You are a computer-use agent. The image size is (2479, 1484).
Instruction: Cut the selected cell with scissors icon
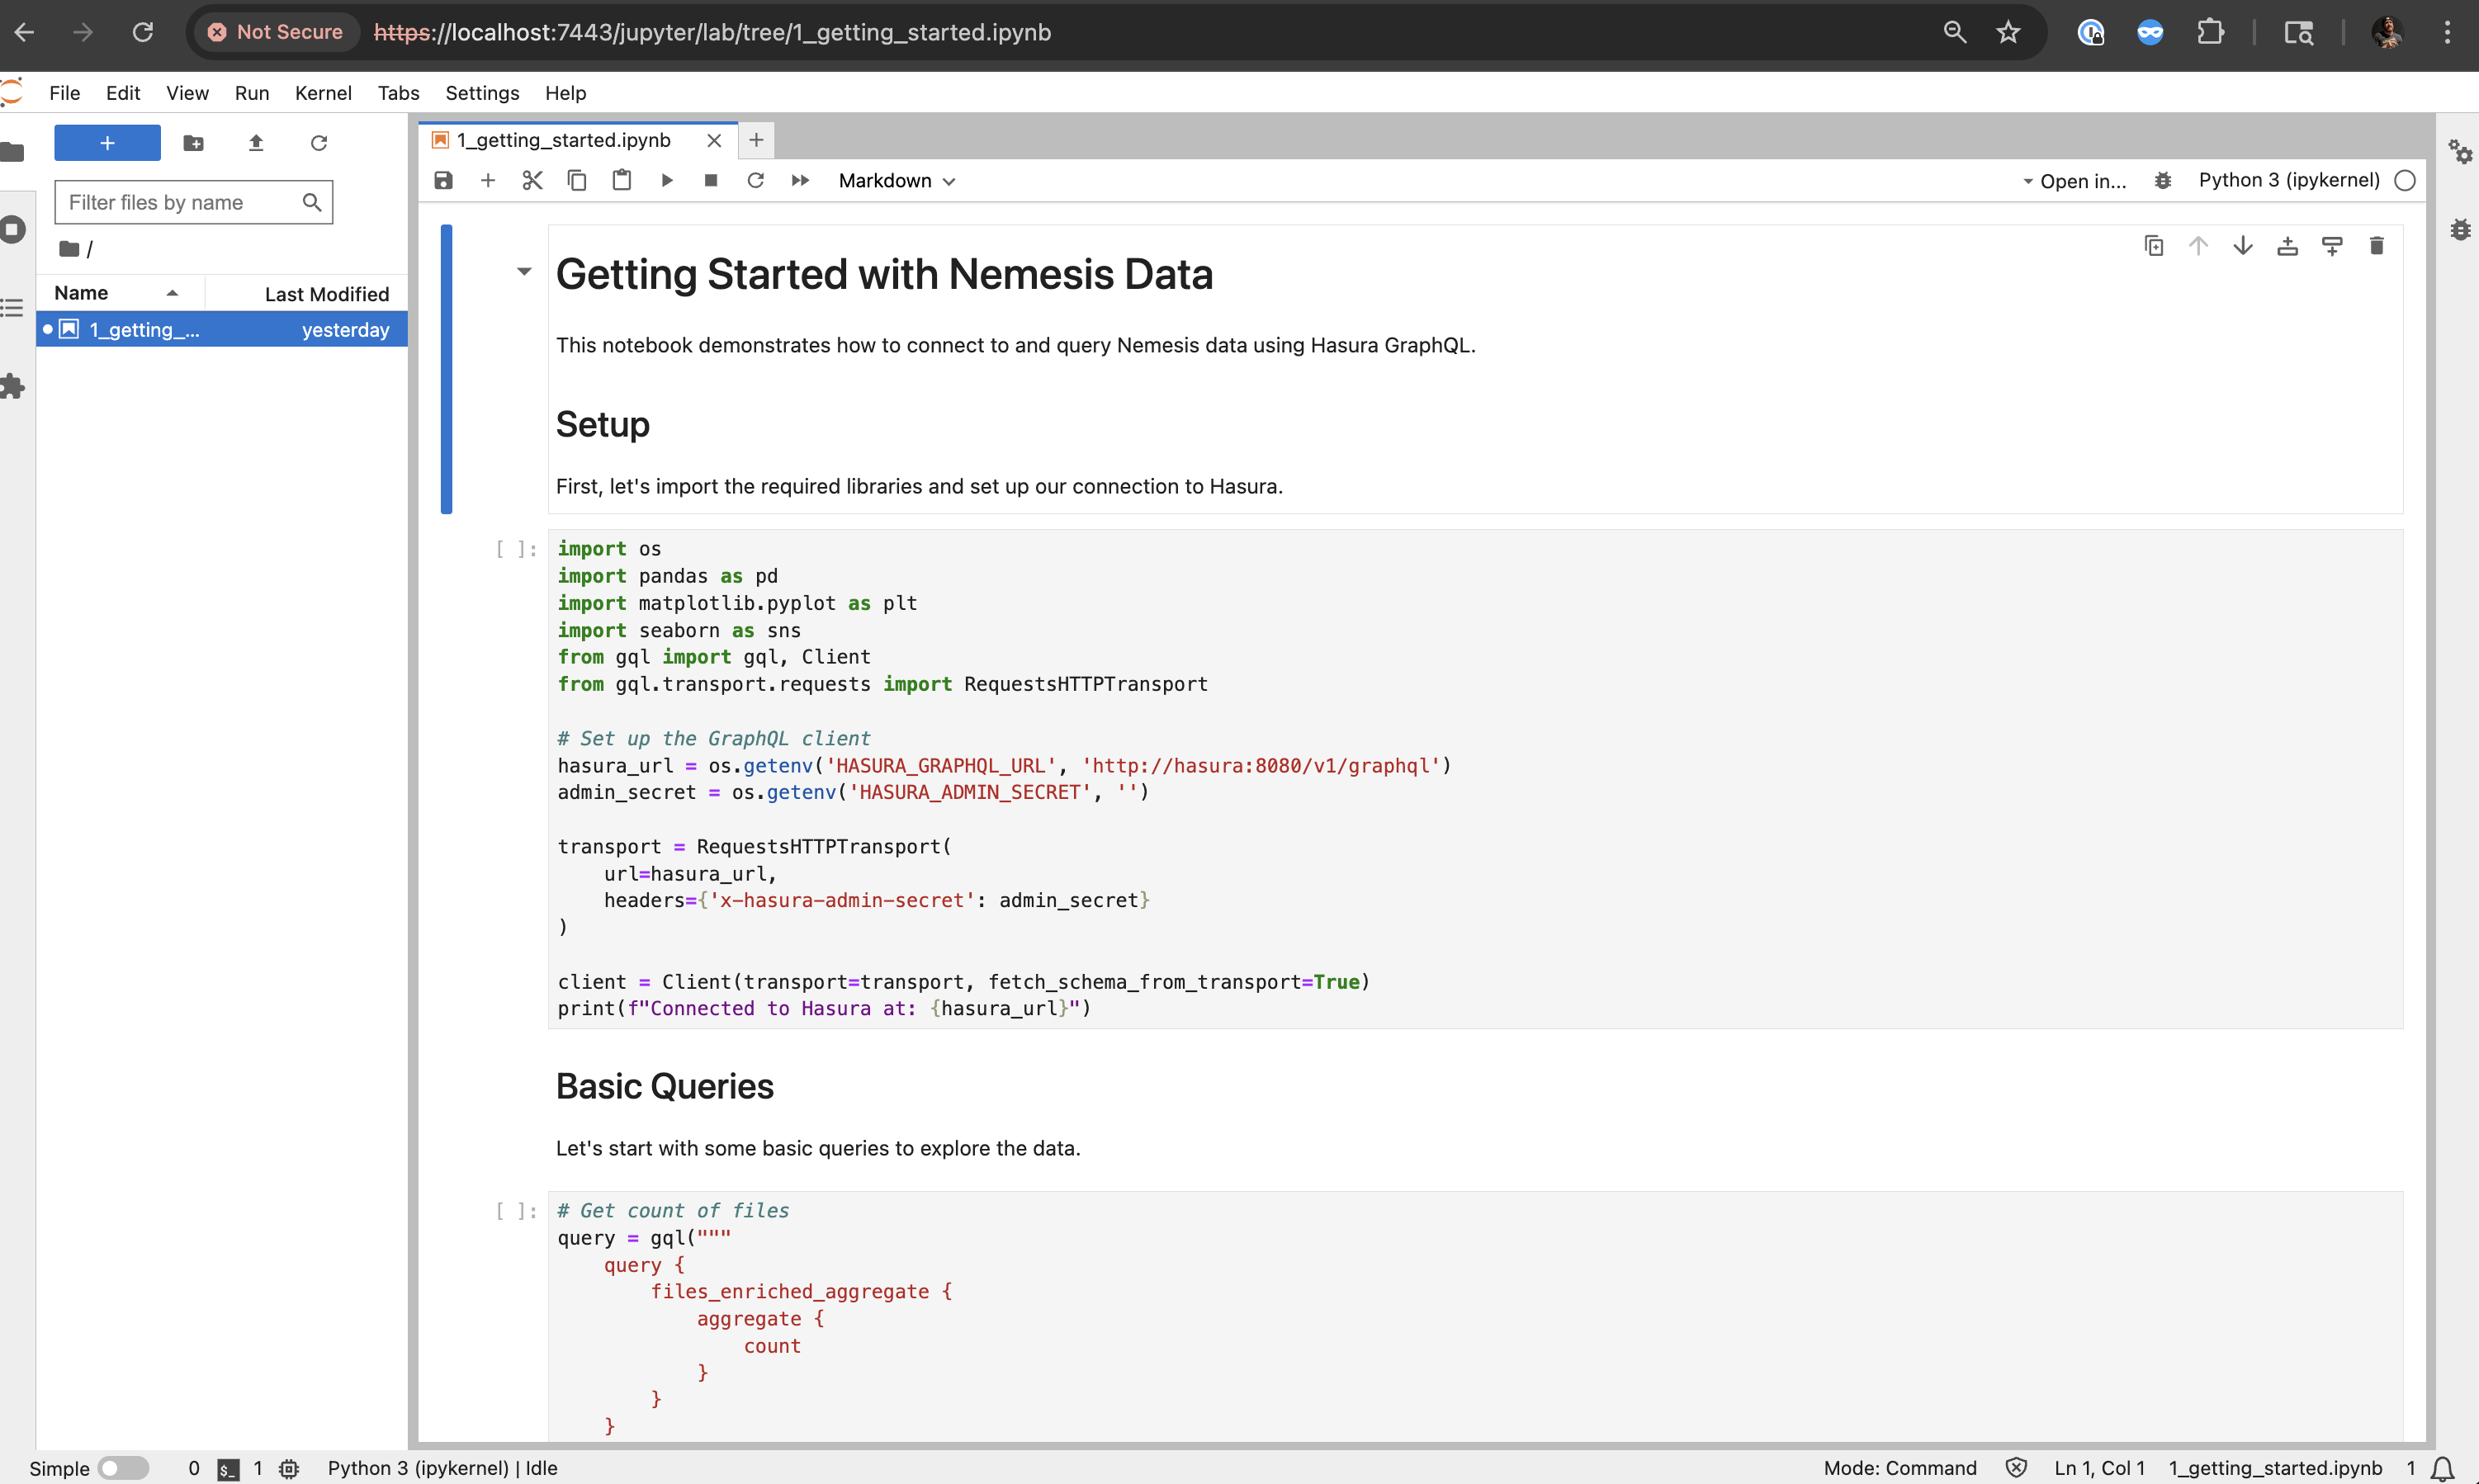click(x=532, y=181)
